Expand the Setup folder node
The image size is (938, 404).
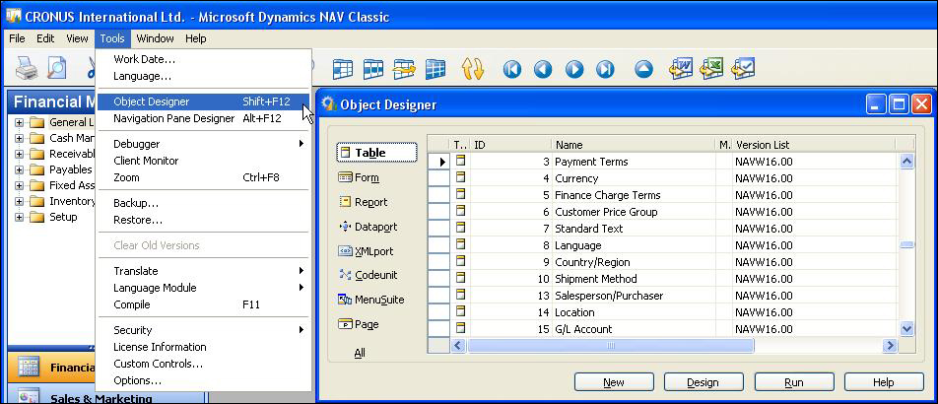pos(19,217)
